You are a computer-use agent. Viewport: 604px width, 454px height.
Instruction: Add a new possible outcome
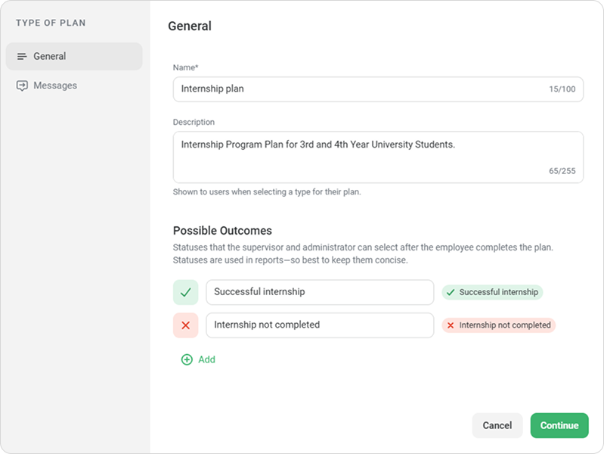tap(198, 359)
